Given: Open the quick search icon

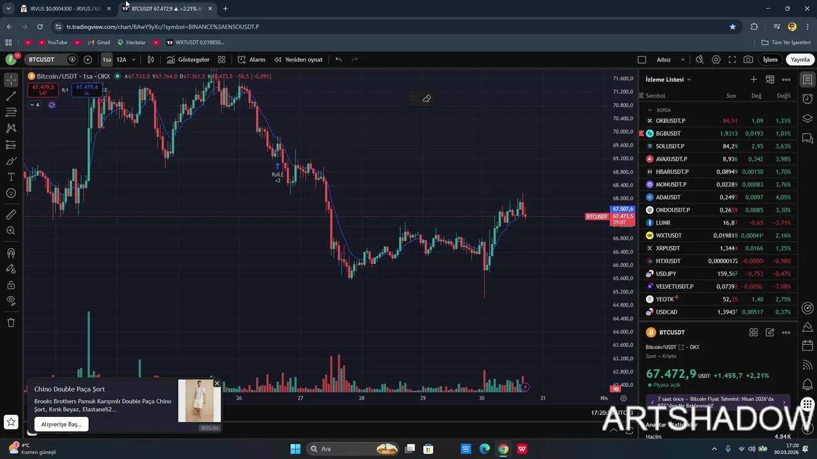Looking at the screenshot, I should 700,59.
